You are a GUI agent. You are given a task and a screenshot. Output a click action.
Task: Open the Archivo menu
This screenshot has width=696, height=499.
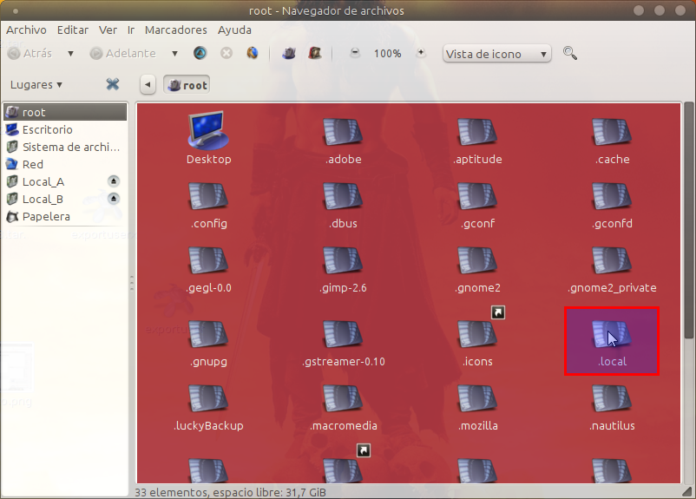coord(26,30)
